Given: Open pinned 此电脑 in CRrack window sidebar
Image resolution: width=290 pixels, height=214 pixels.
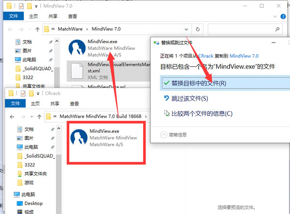Looking at the screenshot, I should click(x=31, y=147).
